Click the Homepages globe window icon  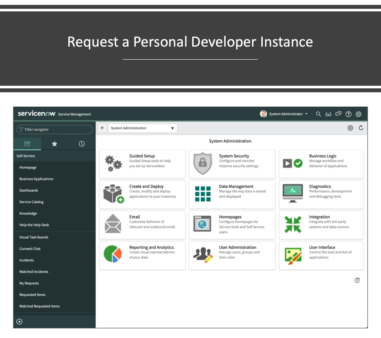pyautogui.click(x=202, y=223)
